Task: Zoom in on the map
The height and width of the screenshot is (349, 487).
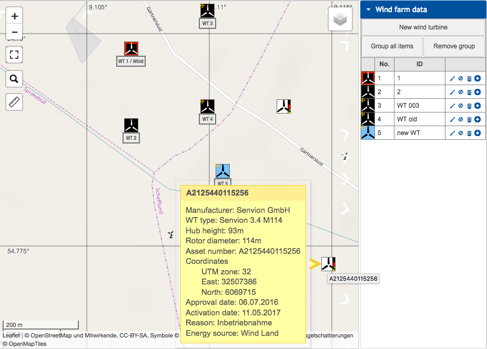Action: [x=14, y=16]
